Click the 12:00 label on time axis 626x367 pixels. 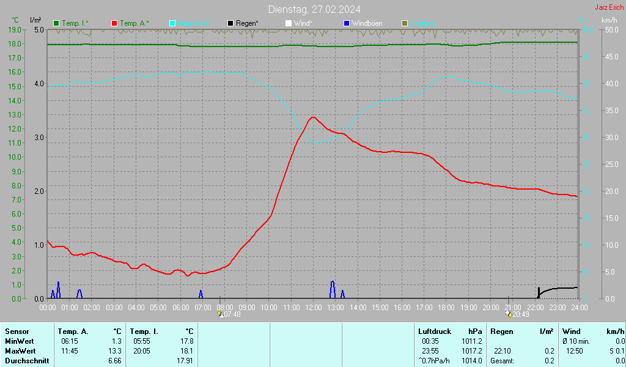coord(314,307)
